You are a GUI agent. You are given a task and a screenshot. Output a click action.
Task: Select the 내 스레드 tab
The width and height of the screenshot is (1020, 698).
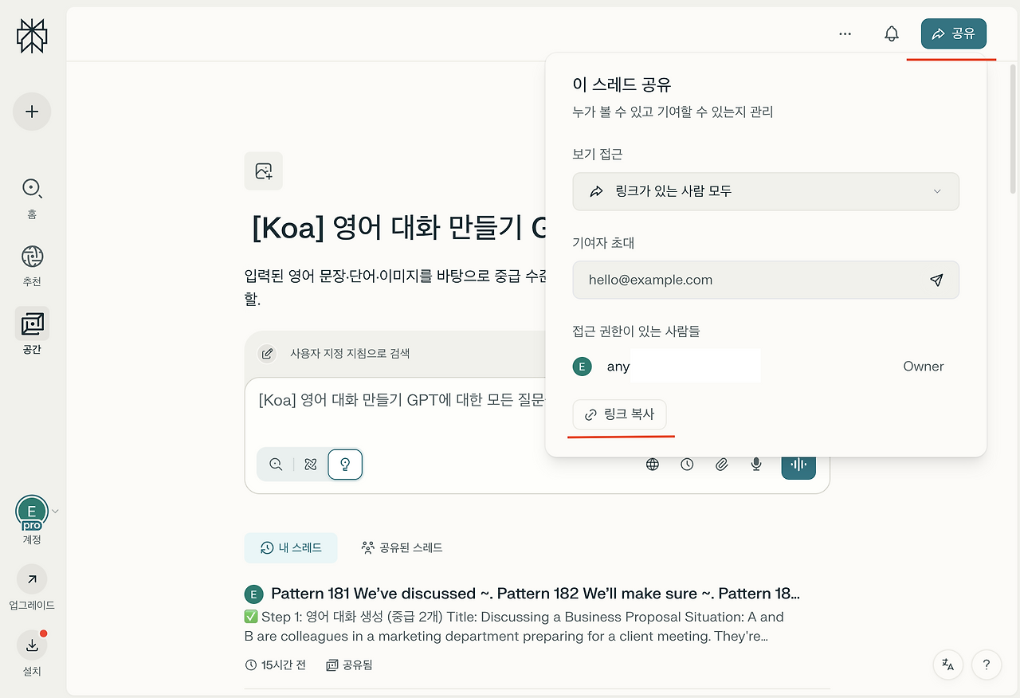click(291, 547)
